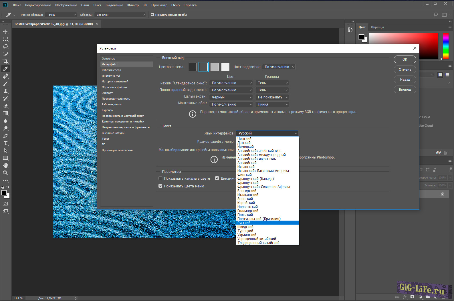
Task: Enable 'Показывать каналы в цвете' checkbox
Action: tap(160, 178)
